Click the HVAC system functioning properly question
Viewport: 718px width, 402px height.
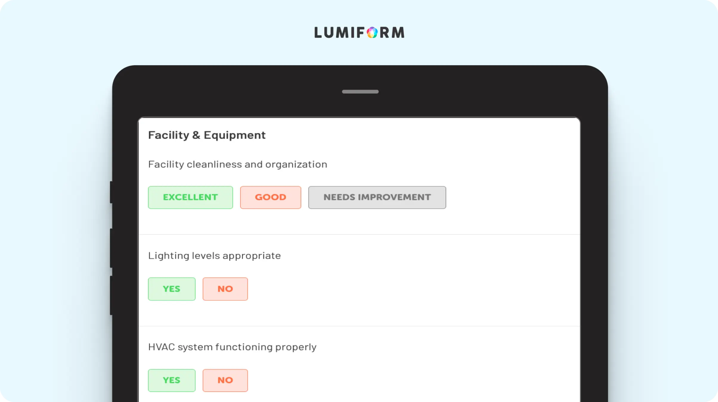click(232, 347)
